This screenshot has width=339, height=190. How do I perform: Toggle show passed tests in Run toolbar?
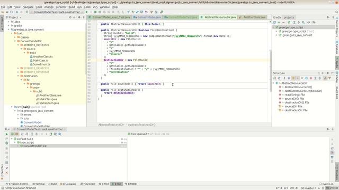pos(12,134)
